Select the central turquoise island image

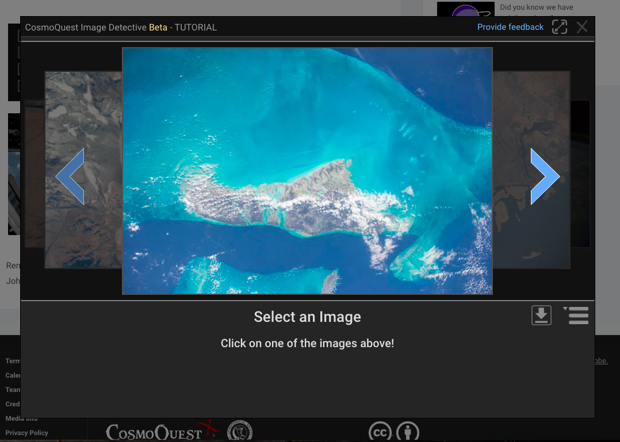[x=307, y=171]
